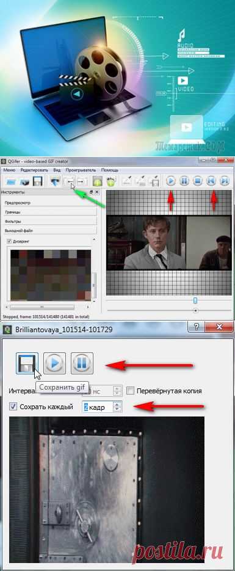Click the Brilliantovaya_101514-101729 dialog title text

(64, 329)
